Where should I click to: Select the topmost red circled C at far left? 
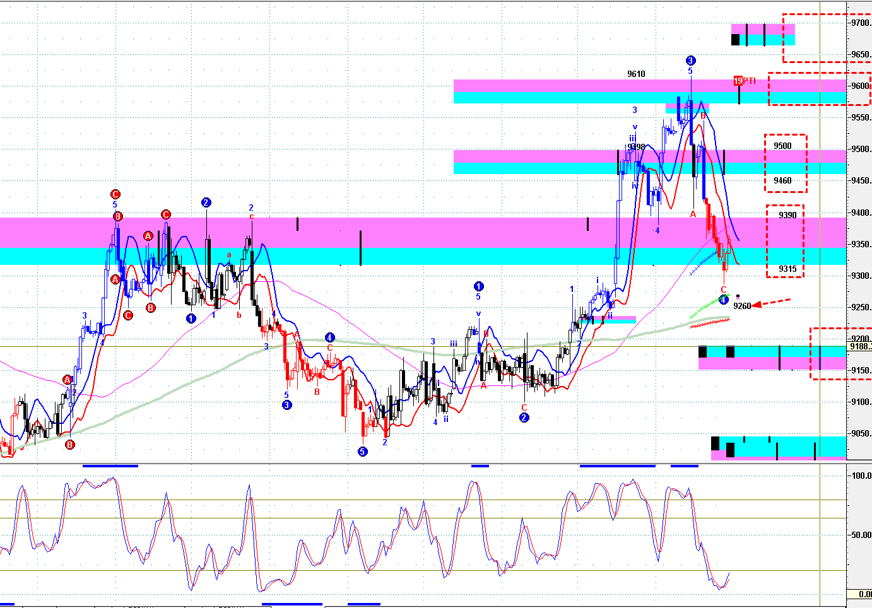coord(115,194)
